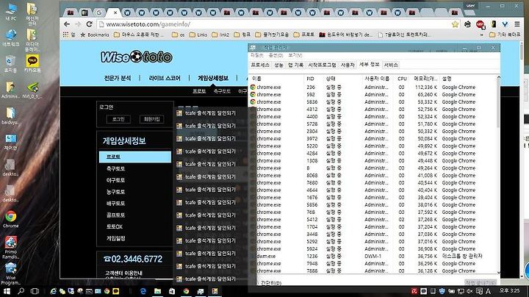Image resolution: width=529 pixels, height=297 pixels.
Task: Open the '옵션(O)' menu in Task Manager
Action: pyautogui.click(x=276, y=55)
